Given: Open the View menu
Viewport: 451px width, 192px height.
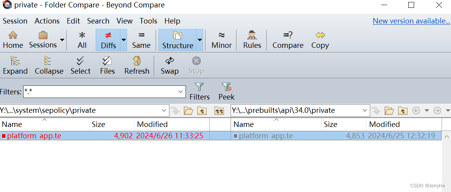Looking at the screenshot, I should [125, 21].
